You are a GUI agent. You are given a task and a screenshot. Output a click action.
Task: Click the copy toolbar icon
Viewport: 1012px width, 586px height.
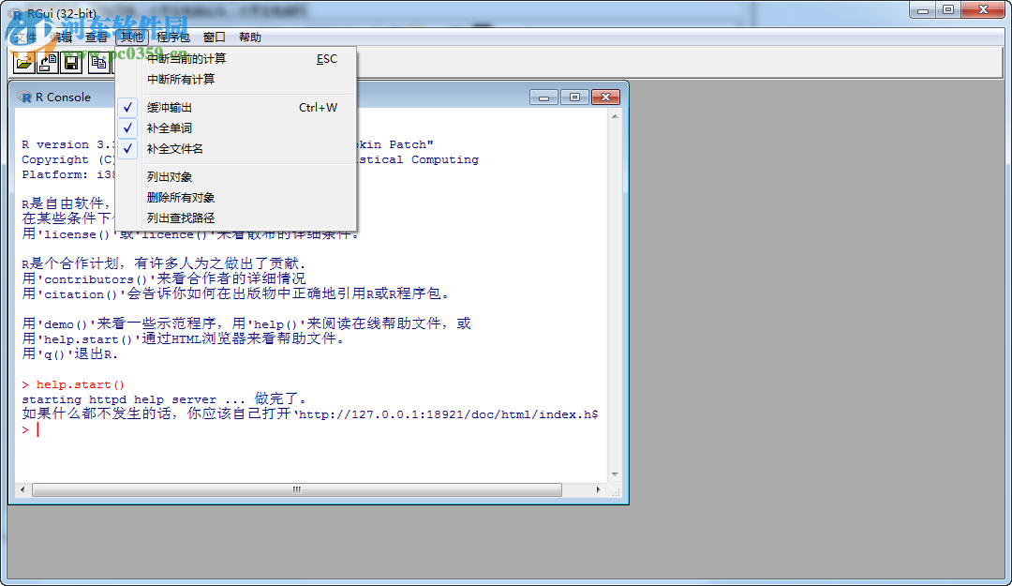(x=98, y=63)
